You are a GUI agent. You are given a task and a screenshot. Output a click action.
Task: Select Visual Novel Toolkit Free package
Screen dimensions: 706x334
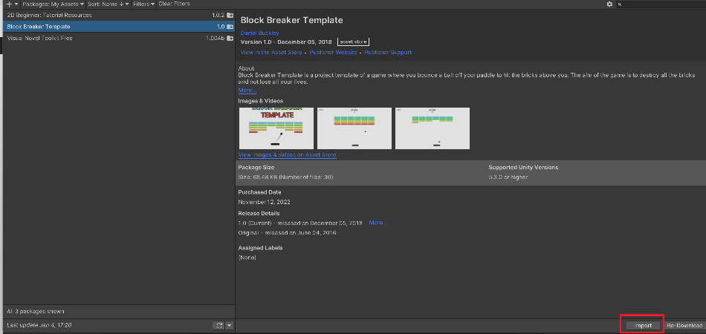(x=119, y=38)
